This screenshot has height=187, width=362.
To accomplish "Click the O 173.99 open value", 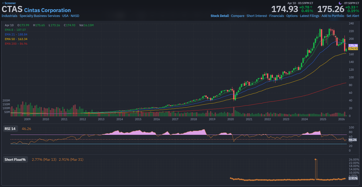I will pyautogui.click(x=23, y=25).
